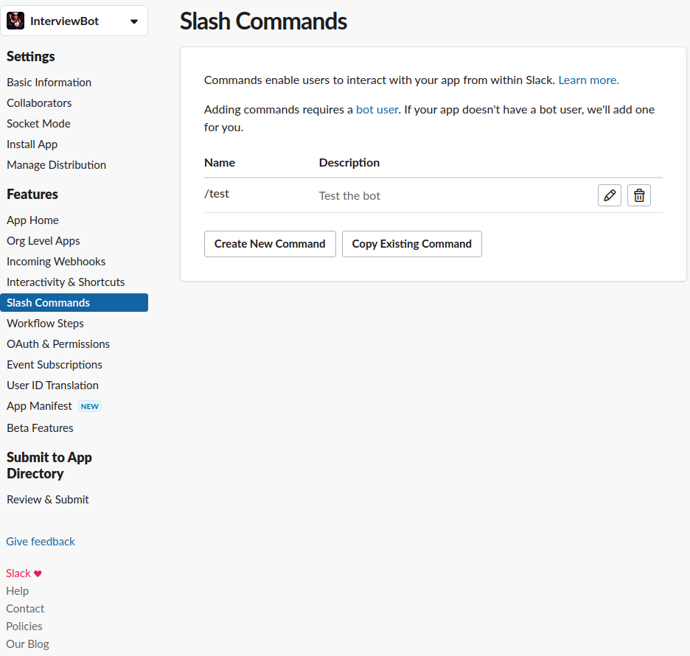Open Workflow Steps
690x656 pixels.
click(x=45, y=324)
